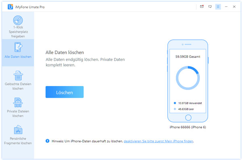This screenshot has height=160, width=242.
Task: Click the blue Hinweis info icon
Action: (47, 141)
